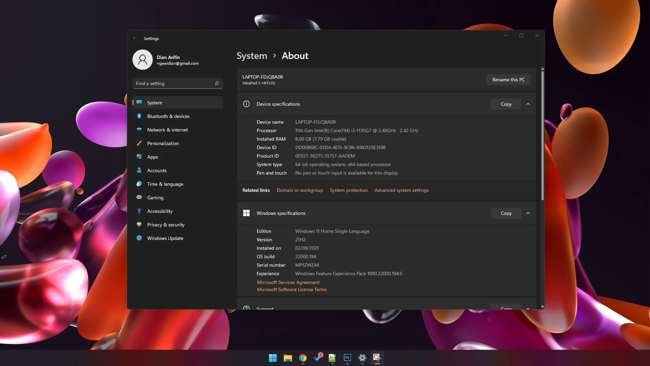This screenshot has height=366, width=650.
Task: Toggle the Support section chevron
Action: pyautogui.click(x=528, y=308)
